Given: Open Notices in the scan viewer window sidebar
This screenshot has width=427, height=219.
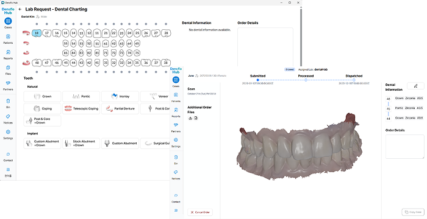Looking at the screenshot, I should [x=176, y=175].
